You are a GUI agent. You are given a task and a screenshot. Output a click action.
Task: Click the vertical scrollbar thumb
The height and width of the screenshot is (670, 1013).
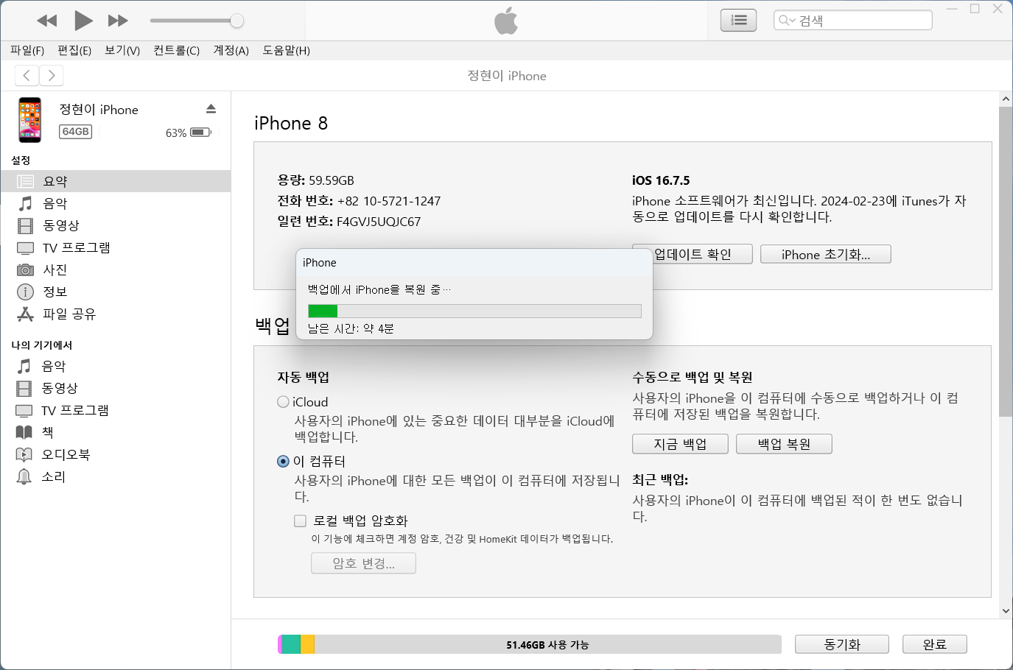(1006, 261)
